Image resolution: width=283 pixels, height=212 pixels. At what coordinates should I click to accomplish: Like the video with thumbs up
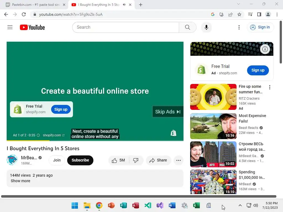118,160
